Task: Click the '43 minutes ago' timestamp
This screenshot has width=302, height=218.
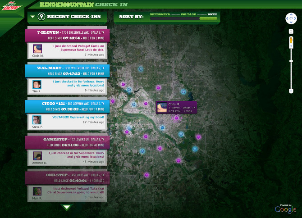Action: coord(93,162)
